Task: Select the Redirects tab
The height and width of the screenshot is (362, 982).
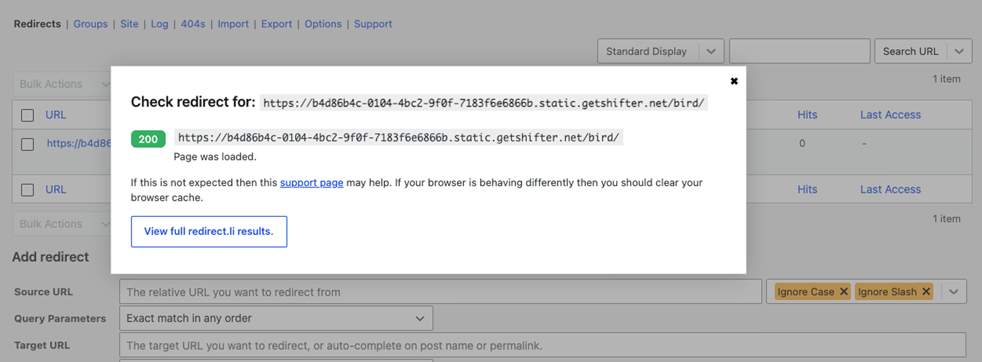Action: point(37,24)
